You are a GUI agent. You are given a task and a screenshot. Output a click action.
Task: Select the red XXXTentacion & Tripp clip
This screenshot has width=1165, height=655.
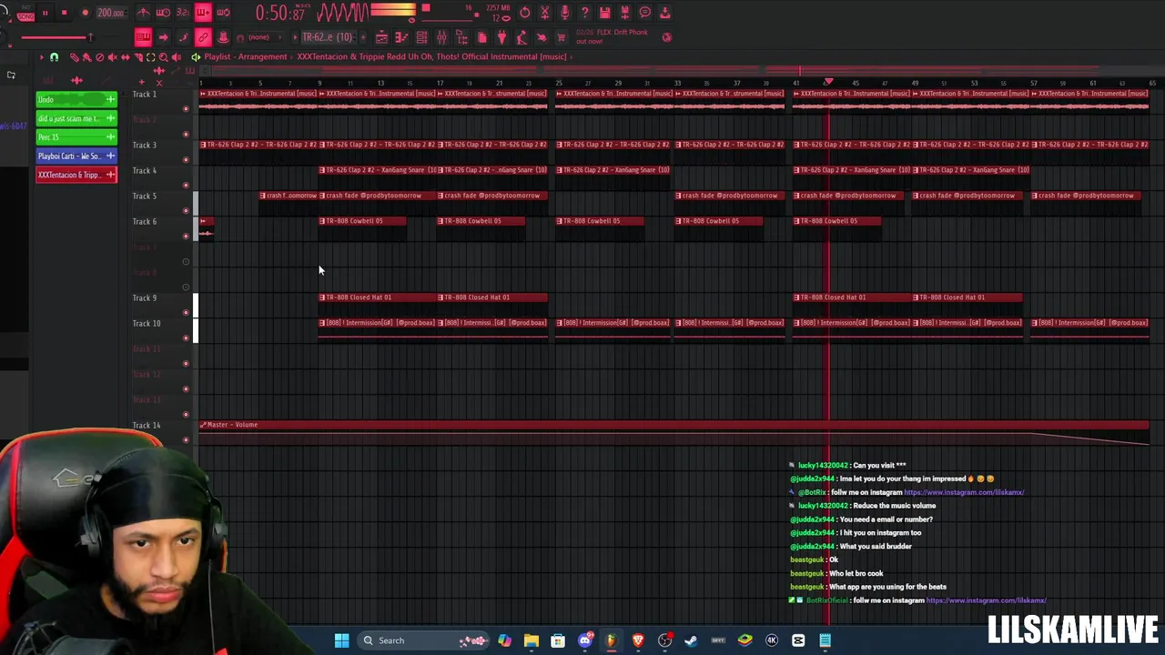[76, 175]
